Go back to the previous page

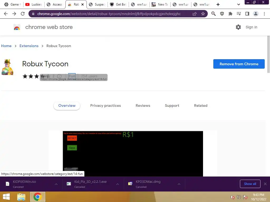pyautogui.click(x=6, y=14)
